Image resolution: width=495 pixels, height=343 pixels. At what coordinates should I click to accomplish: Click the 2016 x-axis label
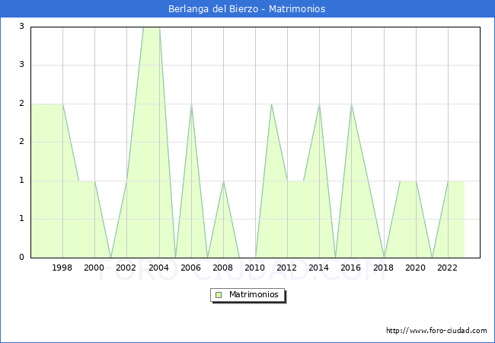pyautogui.click(x=351, y=268)
